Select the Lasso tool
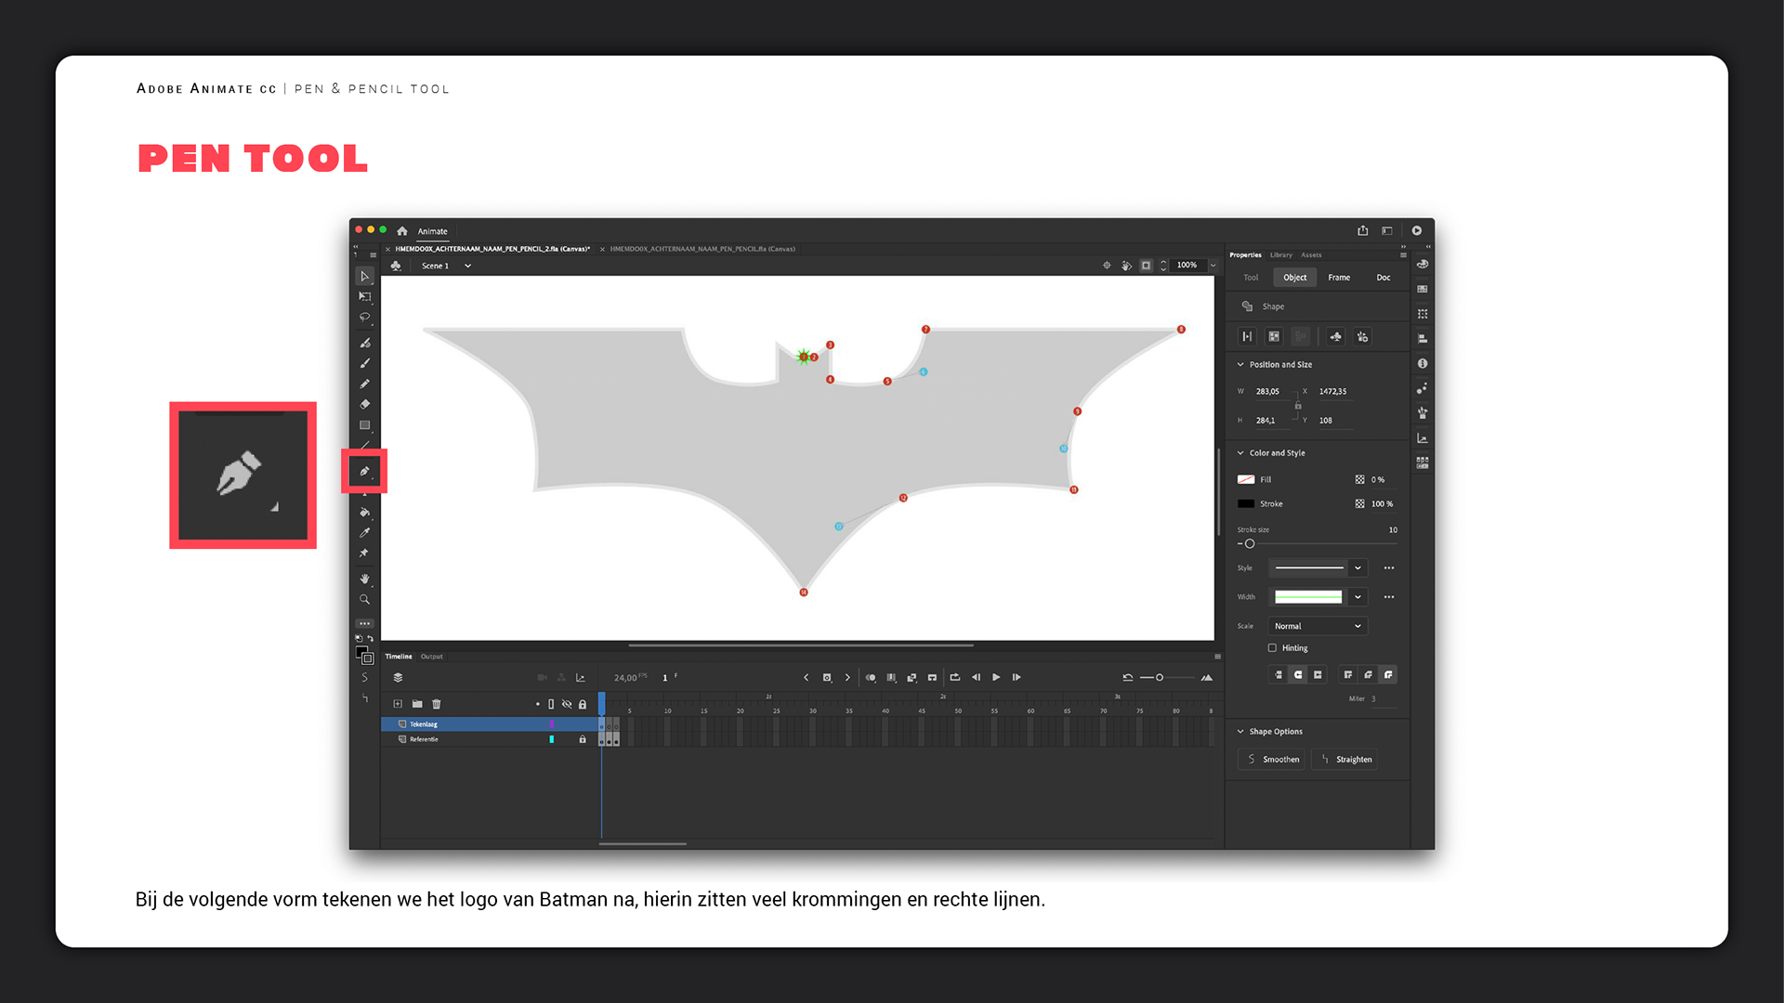 click(364, 318)
